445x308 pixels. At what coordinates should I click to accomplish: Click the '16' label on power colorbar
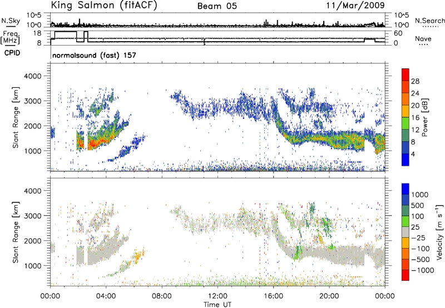point(415,118)
